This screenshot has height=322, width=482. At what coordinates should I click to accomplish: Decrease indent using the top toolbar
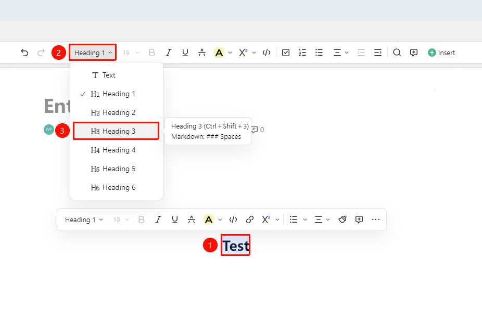point(361,53)
